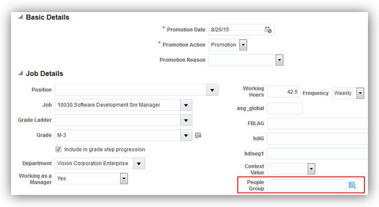379x207 pixels.
Task: Expand the Frequency dropdown
Action: click(x=360, y=93)
